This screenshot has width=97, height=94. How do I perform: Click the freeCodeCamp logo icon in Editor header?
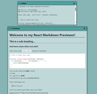tap(20, 3)
